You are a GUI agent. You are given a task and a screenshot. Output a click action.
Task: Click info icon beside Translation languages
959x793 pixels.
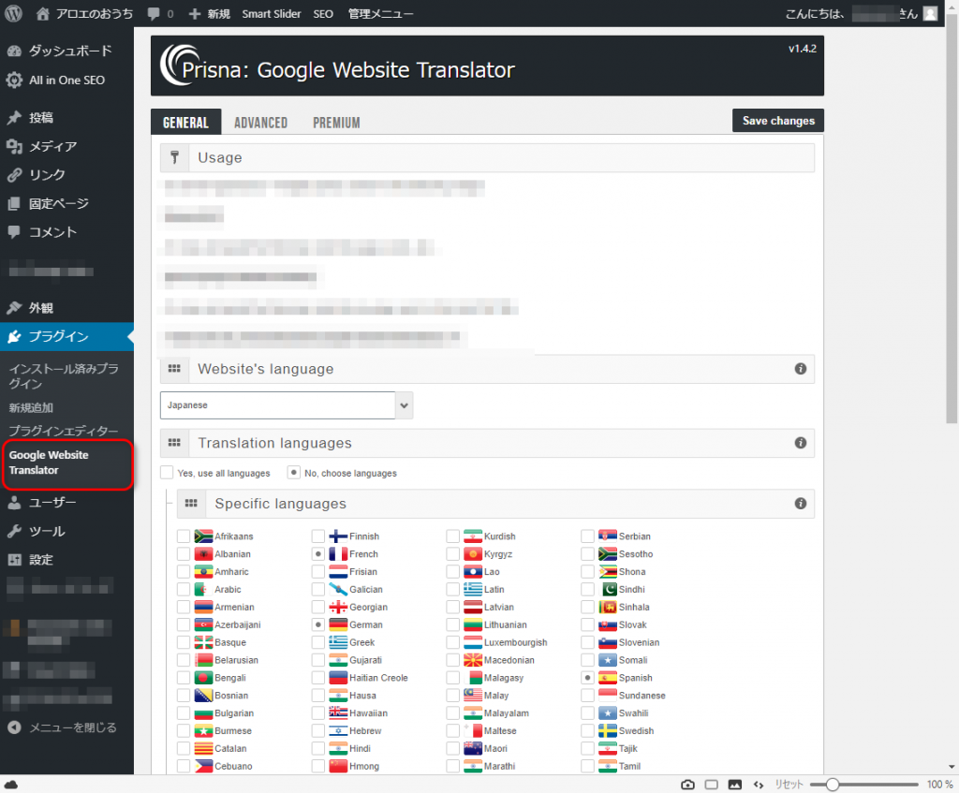(801, 443)
